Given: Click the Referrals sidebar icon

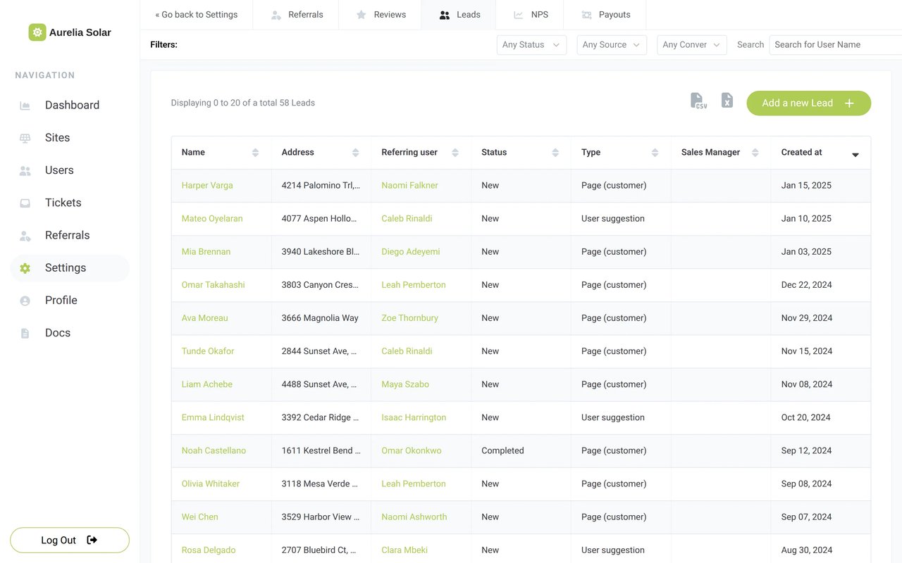Looking at the screenshot, I should (25, 236).
